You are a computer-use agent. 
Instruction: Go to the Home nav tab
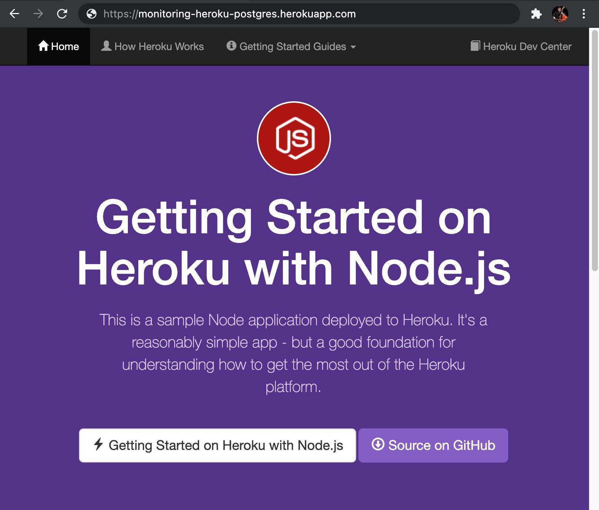click(x=59, y=46)
